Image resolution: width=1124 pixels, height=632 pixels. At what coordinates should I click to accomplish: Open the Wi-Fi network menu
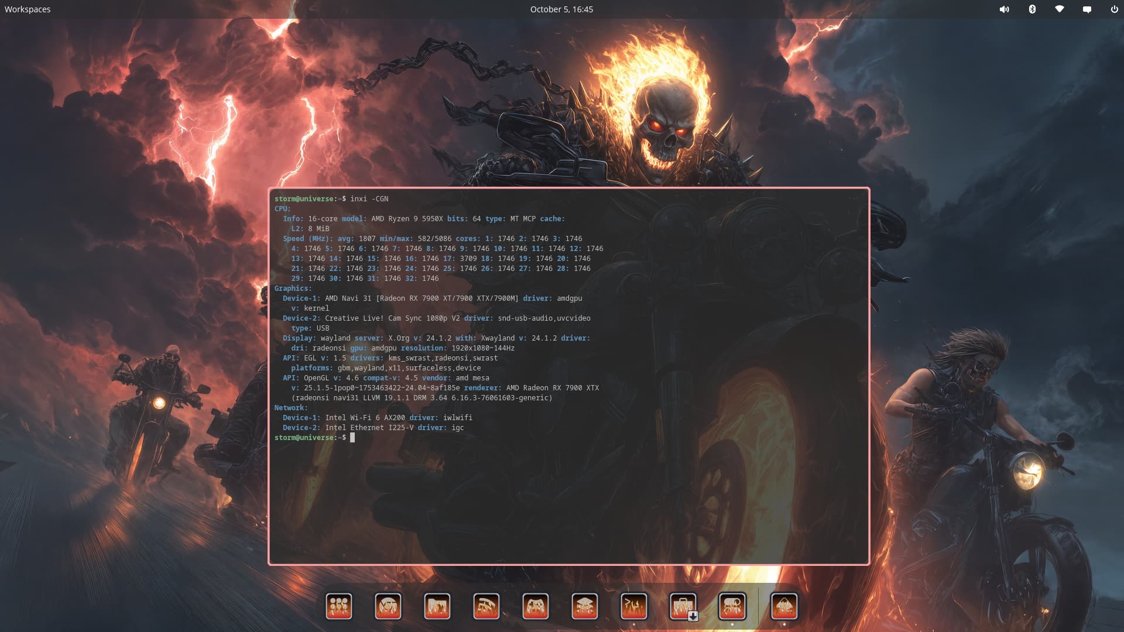point(1060,9)
